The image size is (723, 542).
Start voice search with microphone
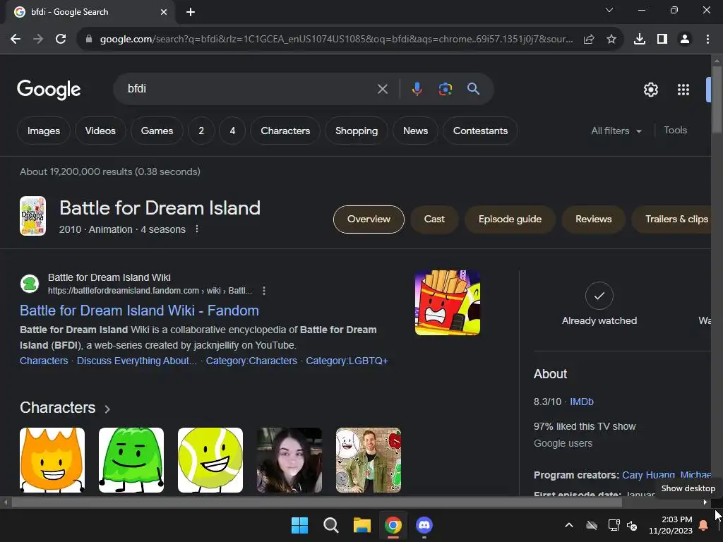[417, 89]
